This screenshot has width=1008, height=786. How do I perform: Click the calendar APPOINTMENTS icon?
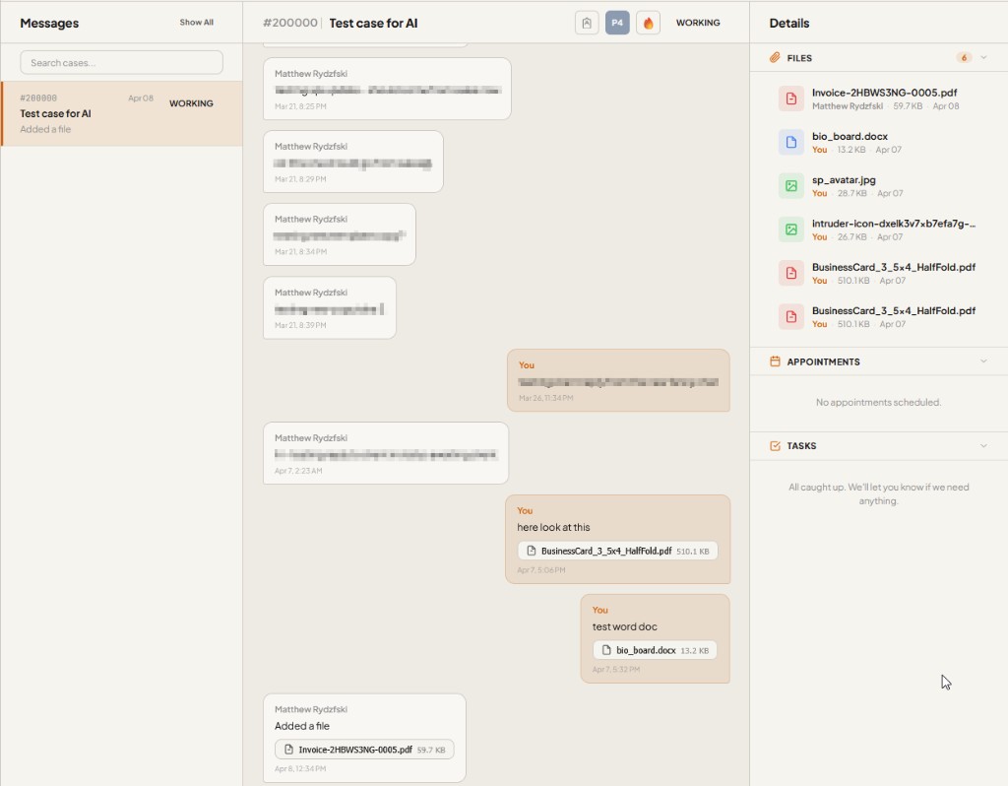pyautogui.click(x=775, y=361)
